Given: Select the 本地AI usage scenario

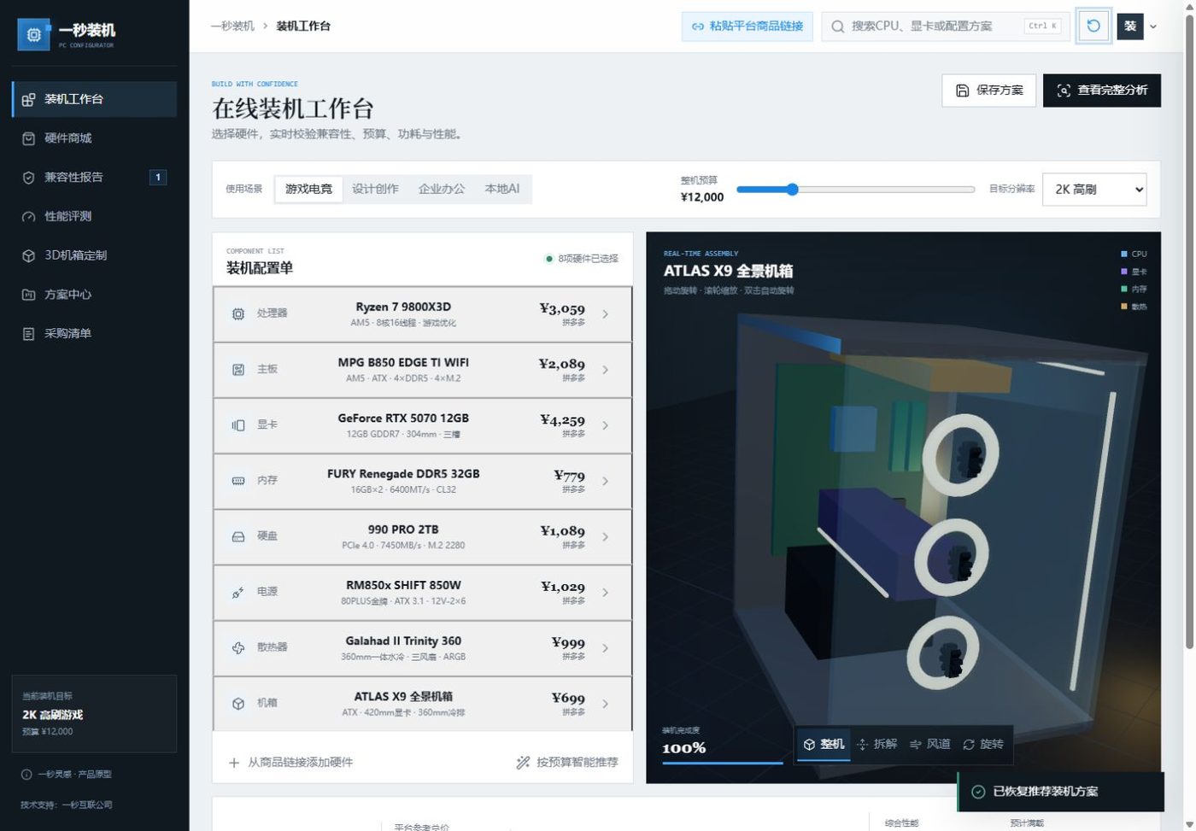Looking at the screenshot, I should click(502, 189).
